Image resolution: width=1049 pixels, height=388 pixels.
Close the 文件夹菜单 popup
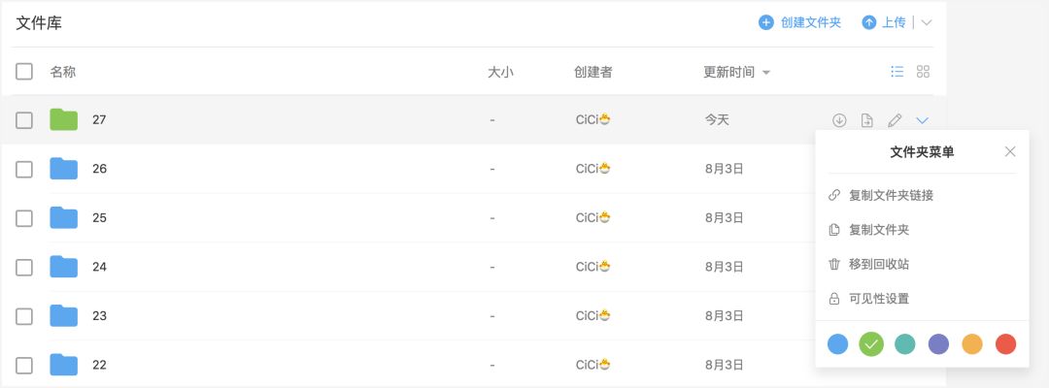[1010, 151]
